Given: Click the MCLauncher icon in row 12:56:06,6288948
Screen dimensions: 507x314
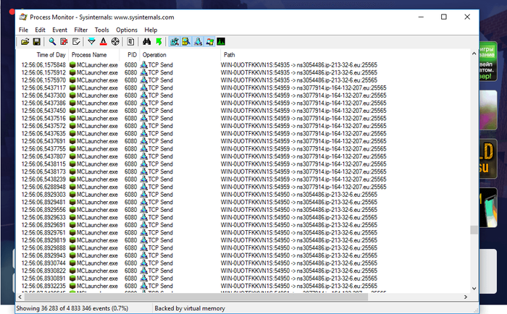Looking at the screenshot, I should [72, 187].
